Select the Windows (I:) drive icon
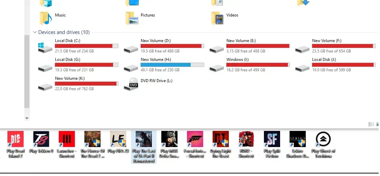Image resolution: width=380 pixels, height=176 pixels. [217, 68]
